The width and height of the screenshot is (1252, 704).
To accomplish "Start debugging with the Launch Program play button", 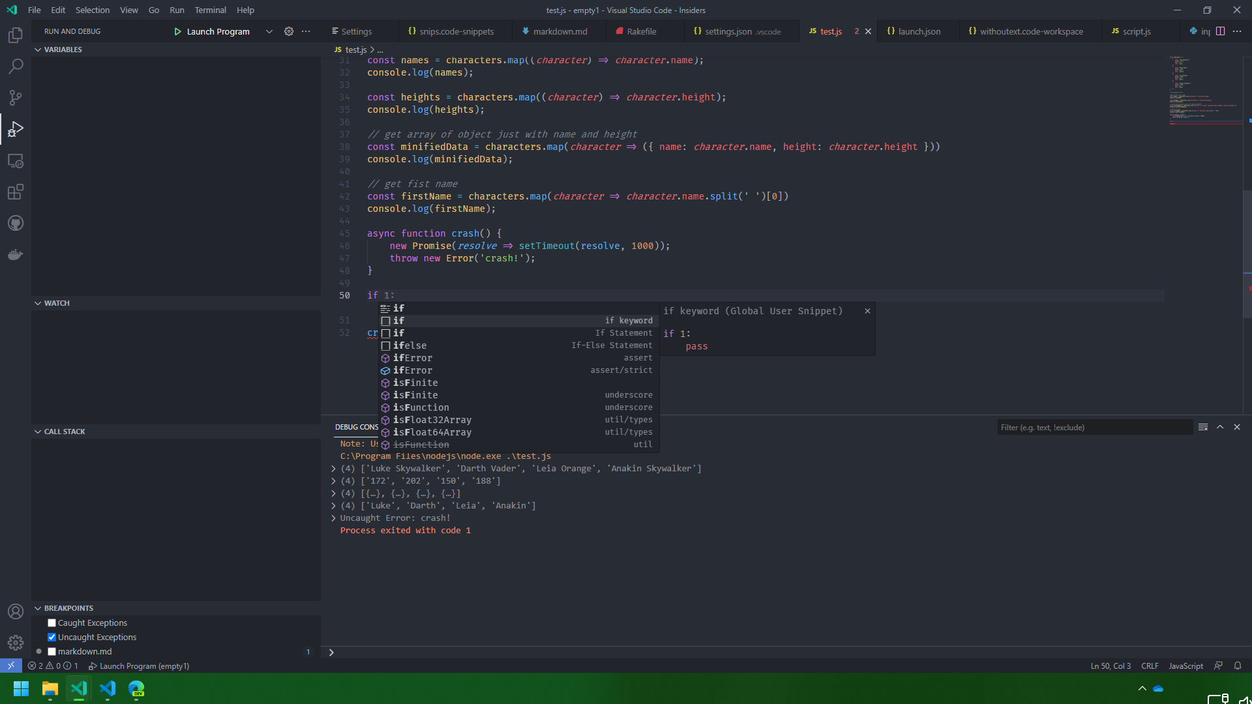I will coord(177,31).
